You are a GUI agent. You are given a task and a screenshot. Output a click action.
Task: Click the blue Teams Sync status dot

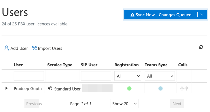tap(160, 88)
